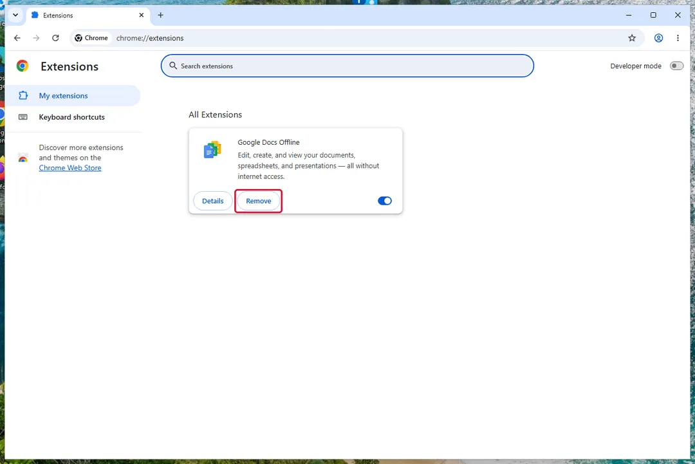Select My extensions in sidebar
The width and height of the screenshot is (695, 464).
[x=73, y=96]
